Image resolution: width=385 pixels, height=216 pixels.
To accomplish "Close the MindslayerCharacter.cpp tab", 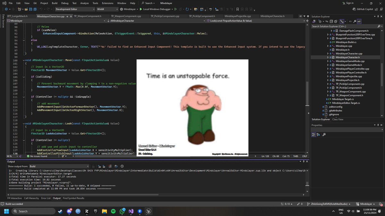I will point(71,16).
